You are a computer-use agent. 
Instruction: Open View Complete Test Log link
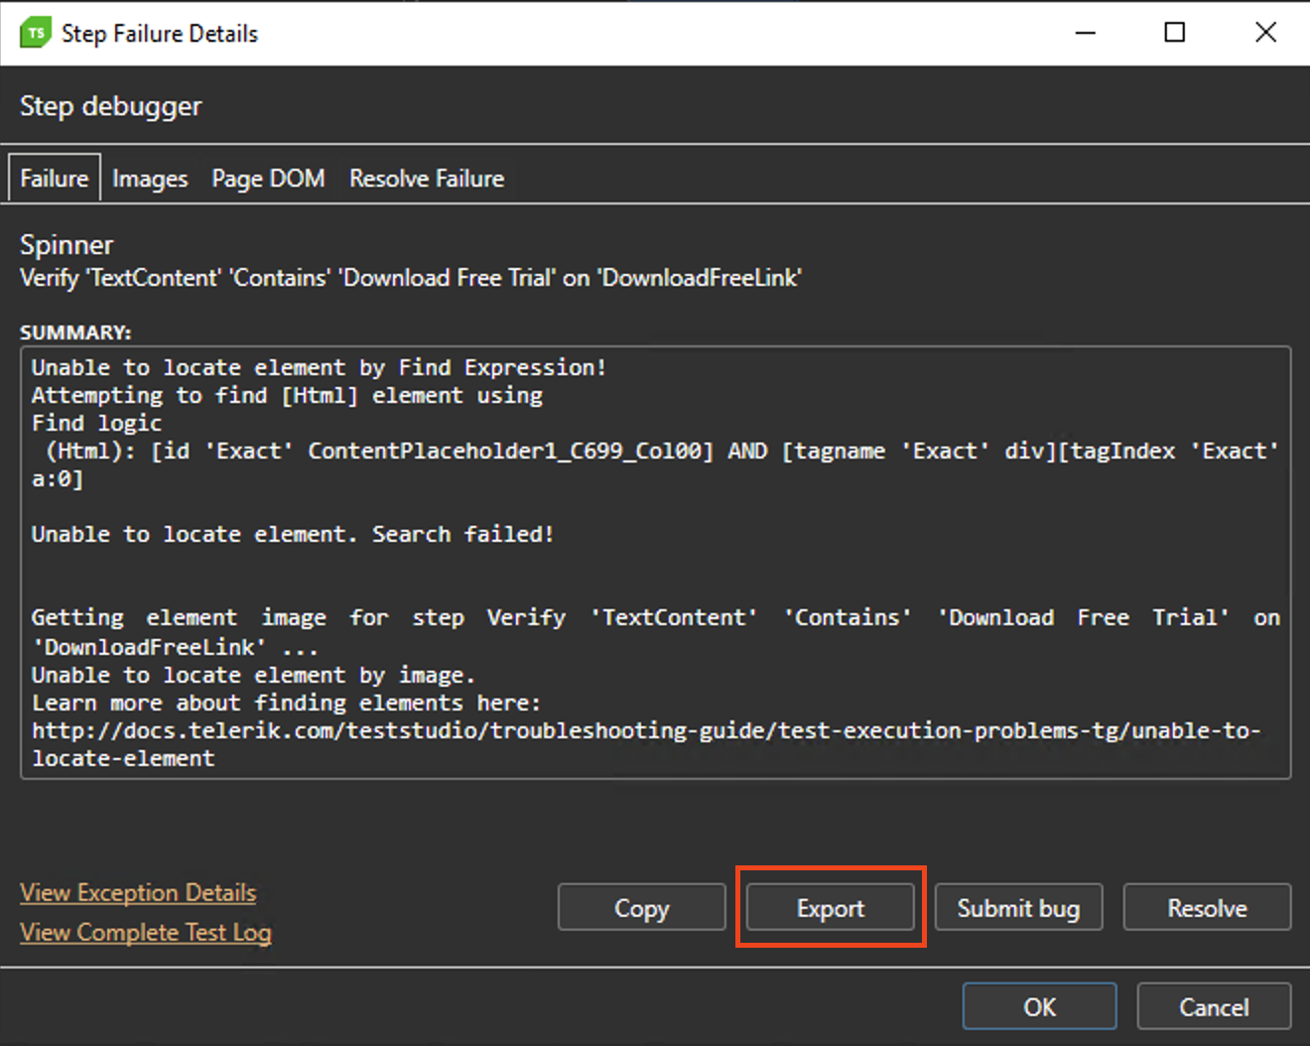146,933
